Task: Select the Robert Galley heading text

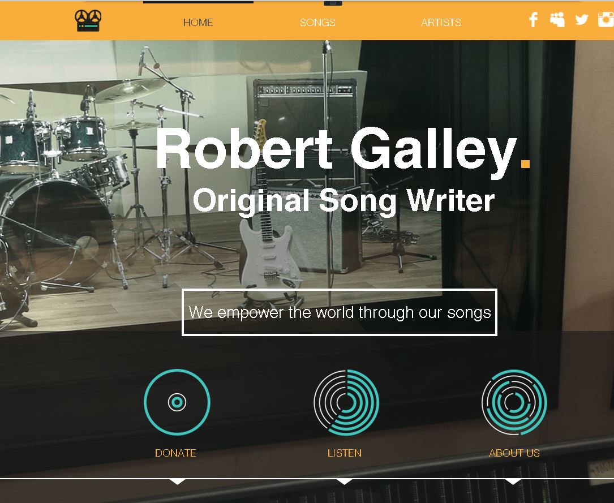Action: pos(343,149)
